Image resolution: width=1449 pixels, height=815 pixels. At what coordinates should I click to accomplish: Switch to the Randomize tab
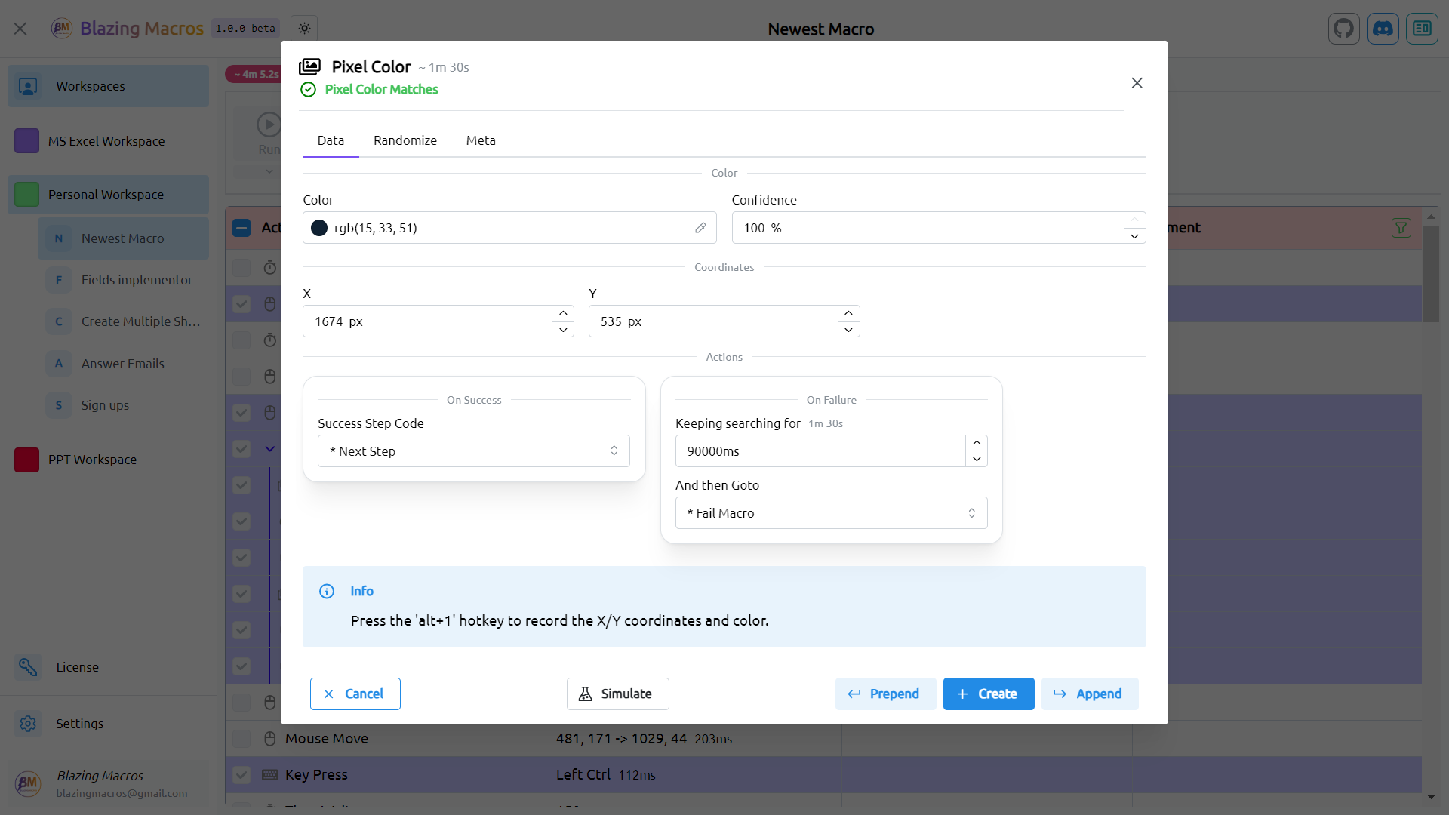[405, 140]
